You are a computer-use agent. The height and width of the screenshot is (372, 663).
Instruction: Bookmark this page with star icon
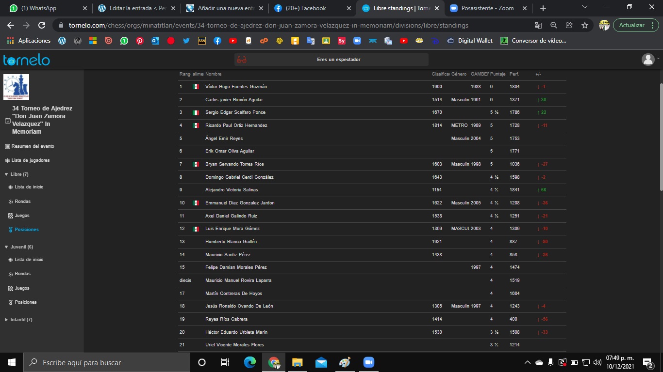tap(585, 25)
